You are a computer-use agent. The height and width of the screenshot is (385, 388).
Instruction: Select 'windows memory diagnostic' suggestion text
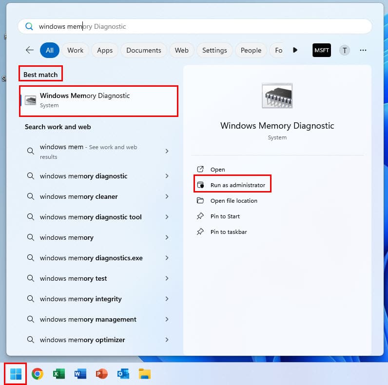tap(84, 176)
